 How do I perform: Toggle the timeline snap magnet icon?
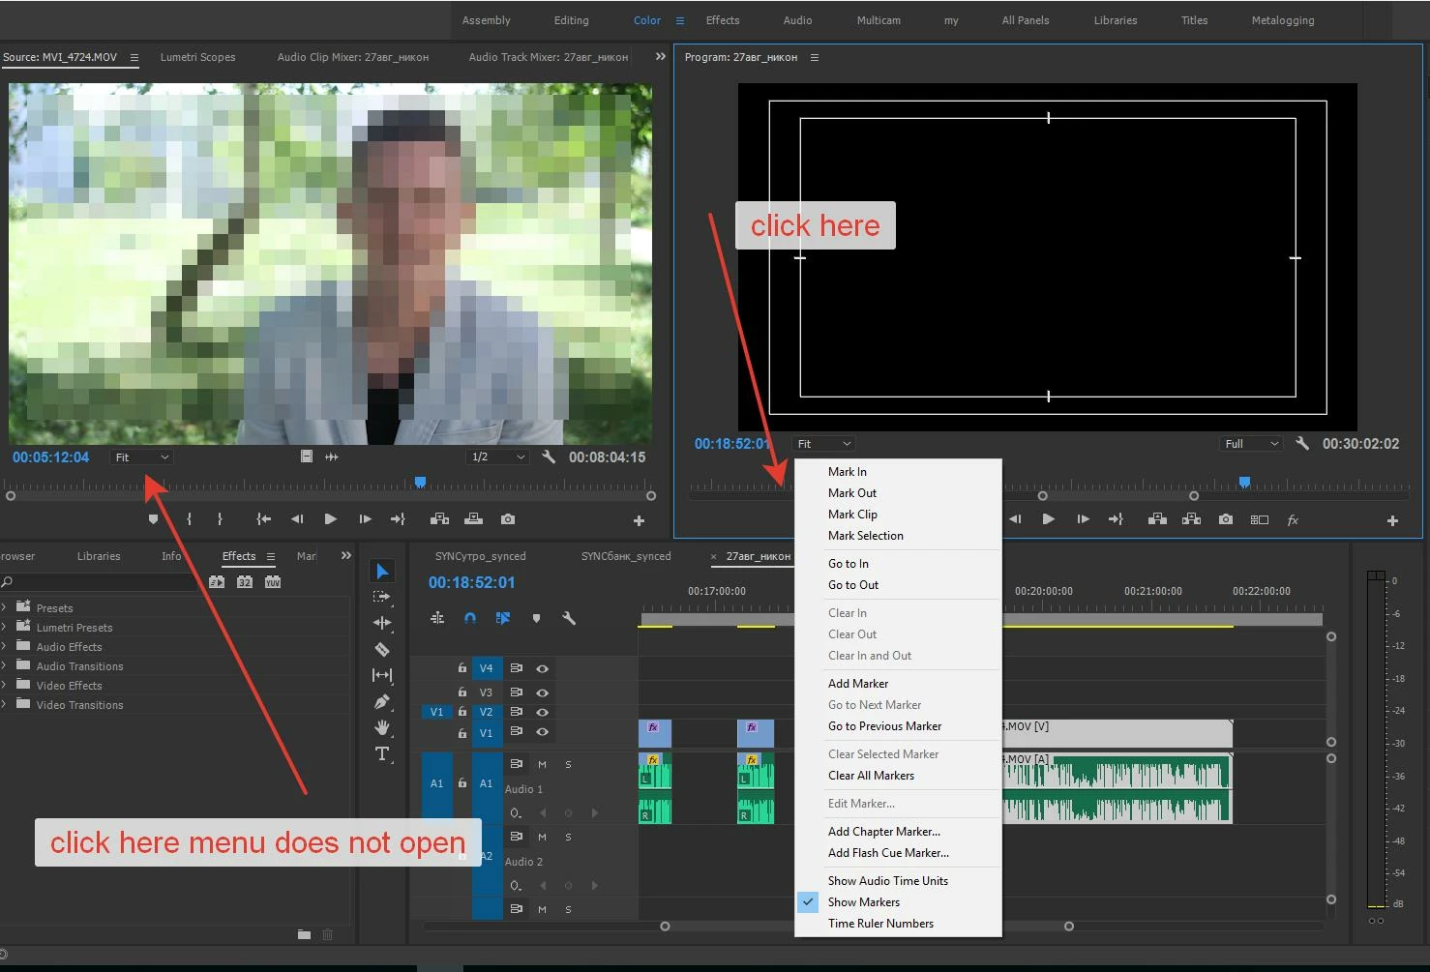point(470,618)
